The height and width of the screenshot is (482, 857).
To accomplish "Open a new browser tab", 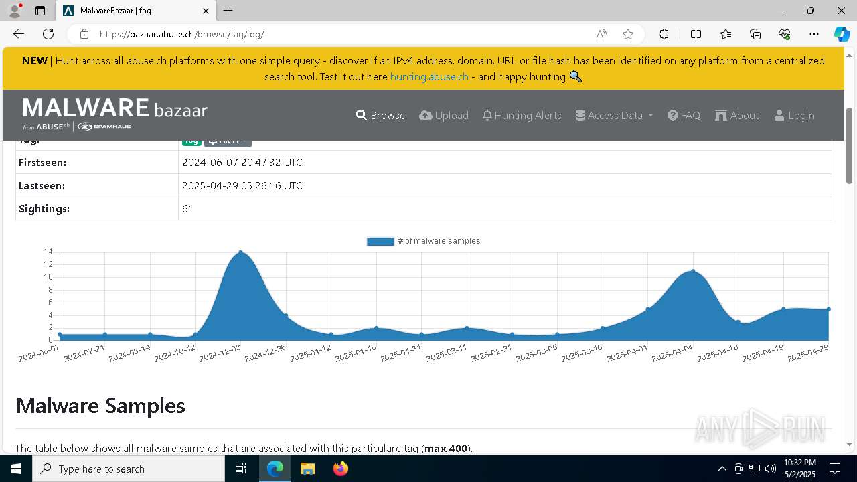I will point(228,11).
